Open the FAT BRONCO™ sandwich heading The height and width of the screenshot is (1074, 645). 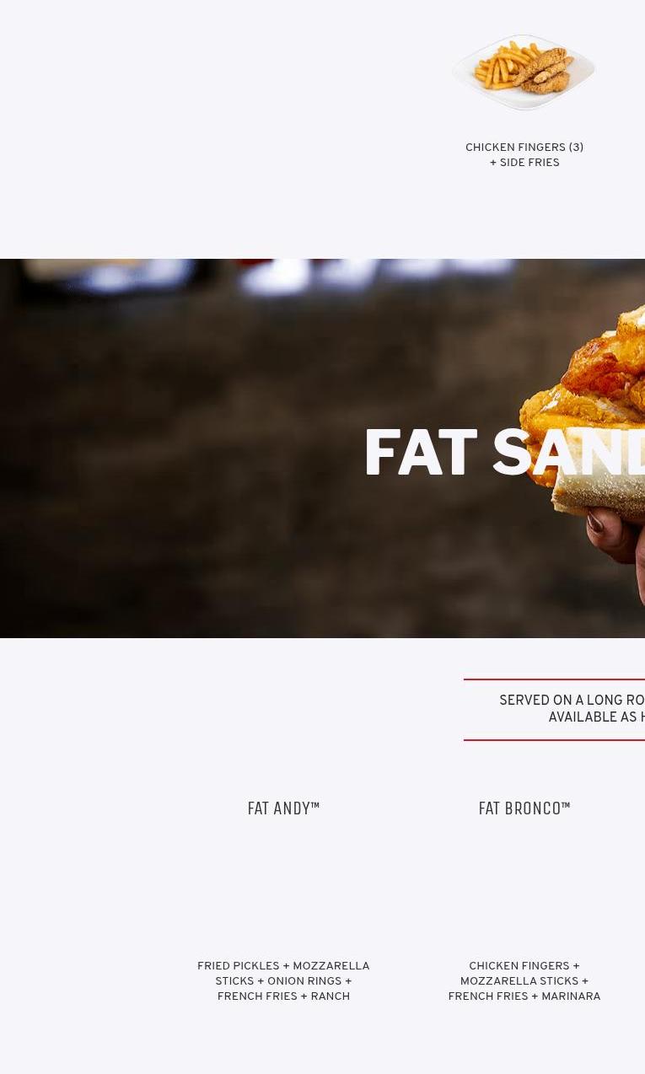pos(524,808)
